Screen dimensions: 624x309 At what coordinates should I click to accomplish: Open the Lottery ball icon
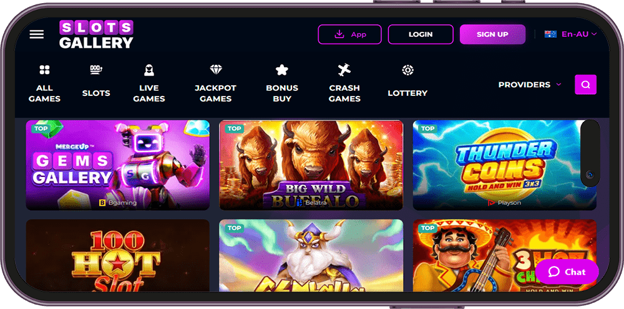(407, 70)
